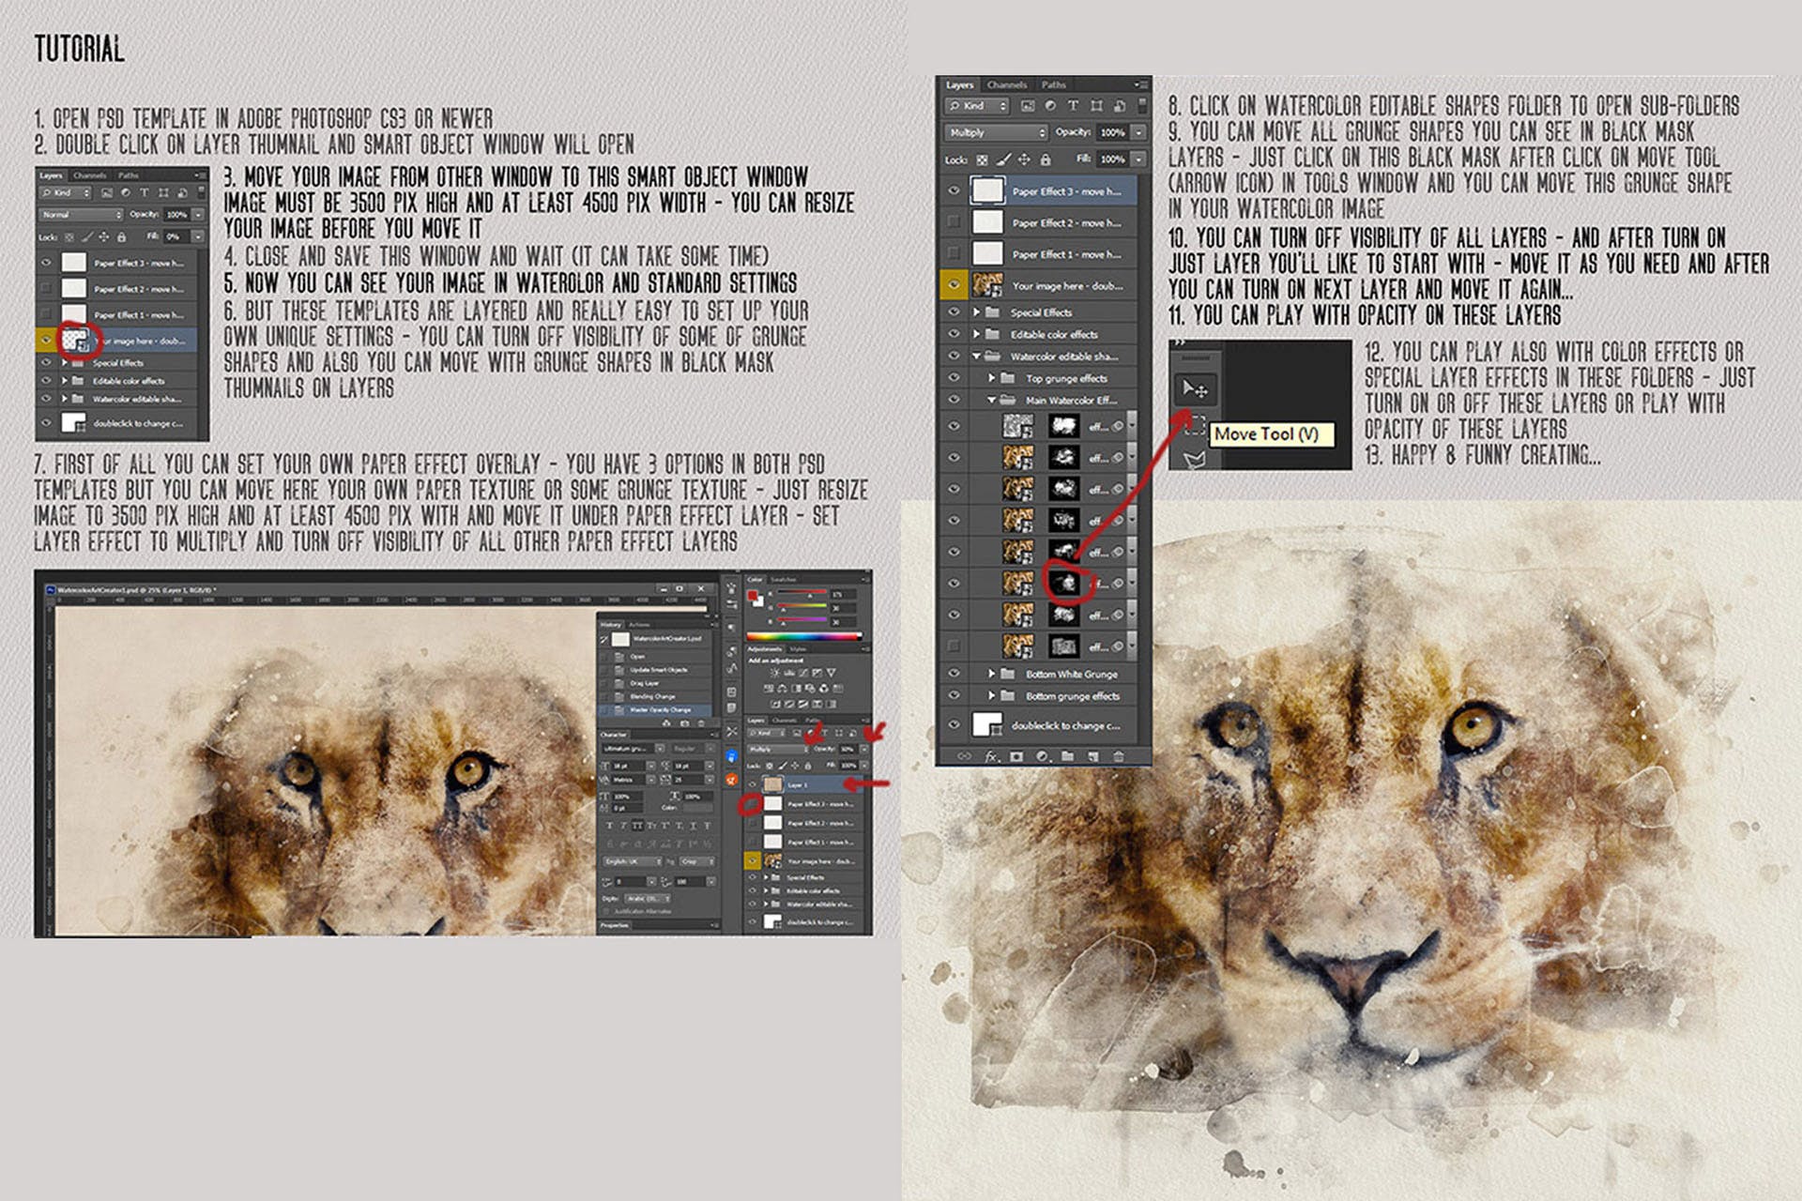Viewport: 1802px width, 1201px height.
Task: Click the Delete layer trash button
Action: (x=1121, y=755)
